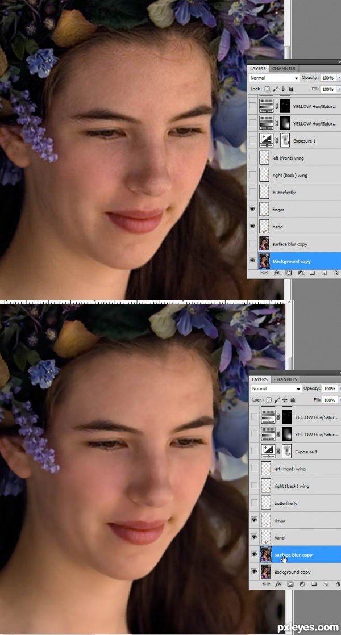
Task: Create new layer in lower Layers panel
Action: pos(326,584)
